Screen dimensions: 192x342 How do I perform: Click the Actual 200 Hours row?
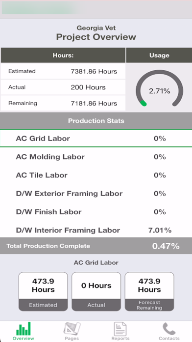[63, 87]
